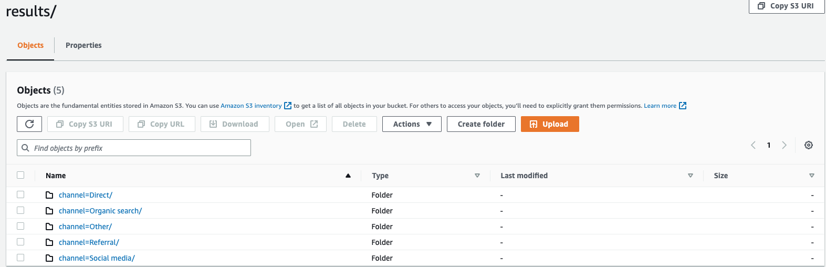
Task: Select the Objects tab
Action: pyautogui.click(x=30, y=45)
